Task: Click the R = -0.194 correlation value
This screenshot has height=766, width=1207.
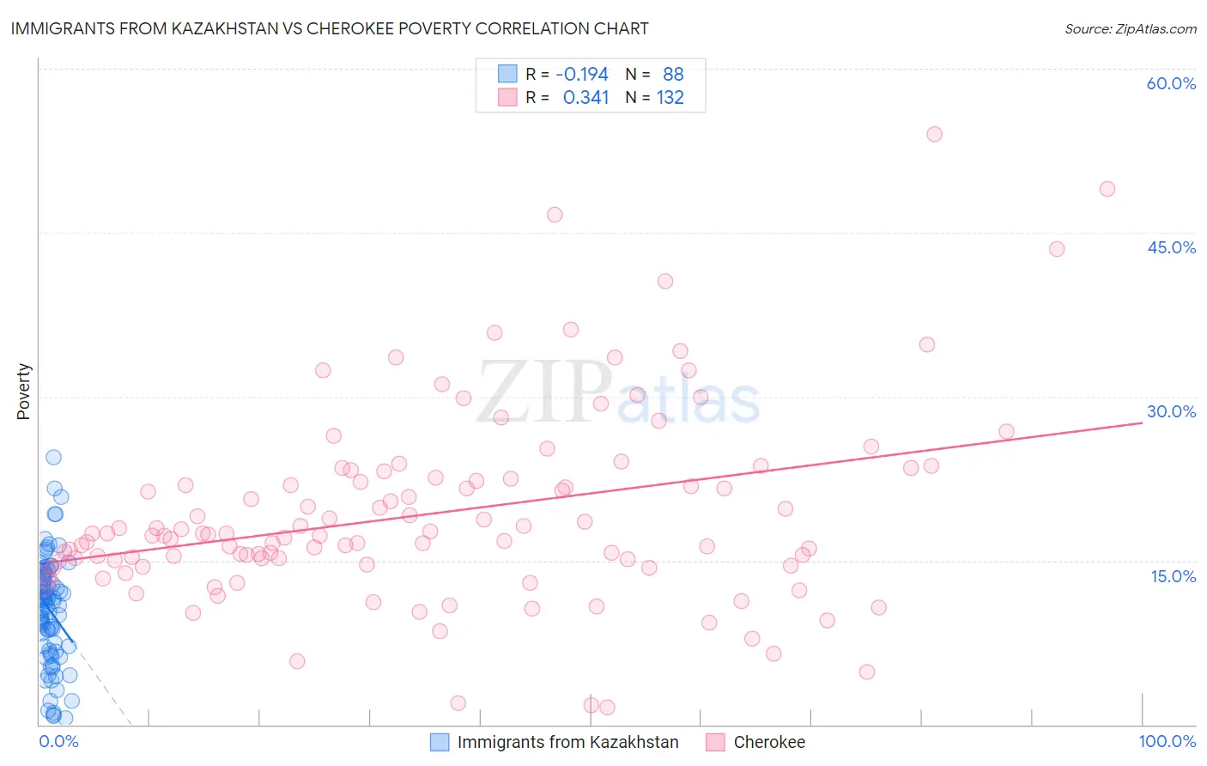Action: pyautogui.click(x=567, y=74)
